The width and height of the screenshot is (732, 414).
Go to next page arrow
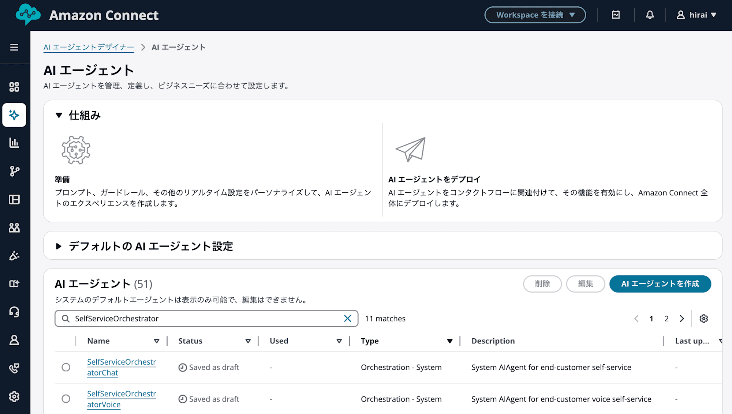coord(681,319)
